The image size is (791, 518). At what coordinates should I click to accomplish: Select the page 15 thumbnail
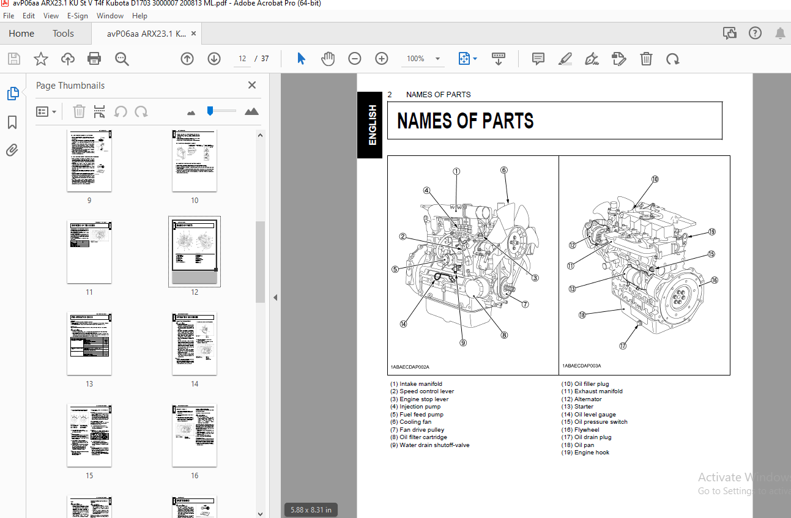click(89, 435)
